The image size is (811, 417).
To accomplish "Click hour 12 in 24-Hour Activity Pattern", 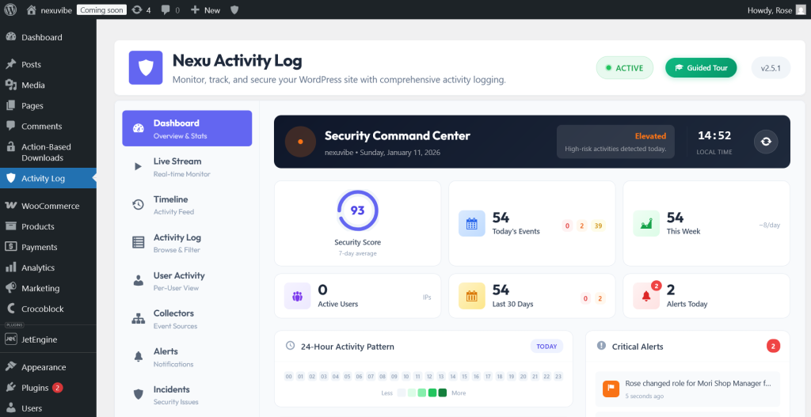I will (x=429, y=377).
